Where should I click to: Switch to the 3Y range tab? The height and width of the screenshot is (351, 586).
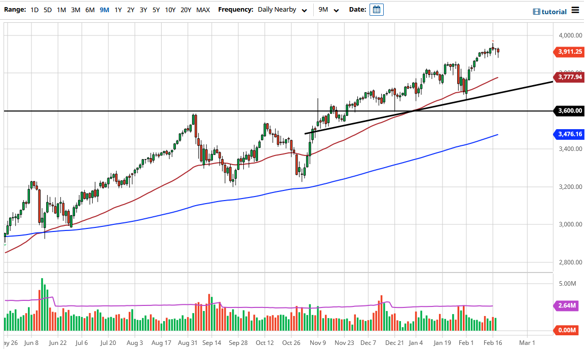click(x=143, y=9)
